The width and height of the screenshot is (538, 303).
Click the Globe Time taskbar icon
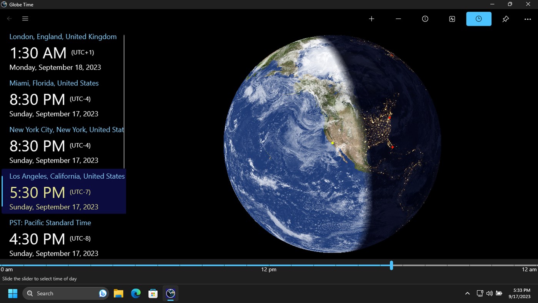[x=170, y=293]
